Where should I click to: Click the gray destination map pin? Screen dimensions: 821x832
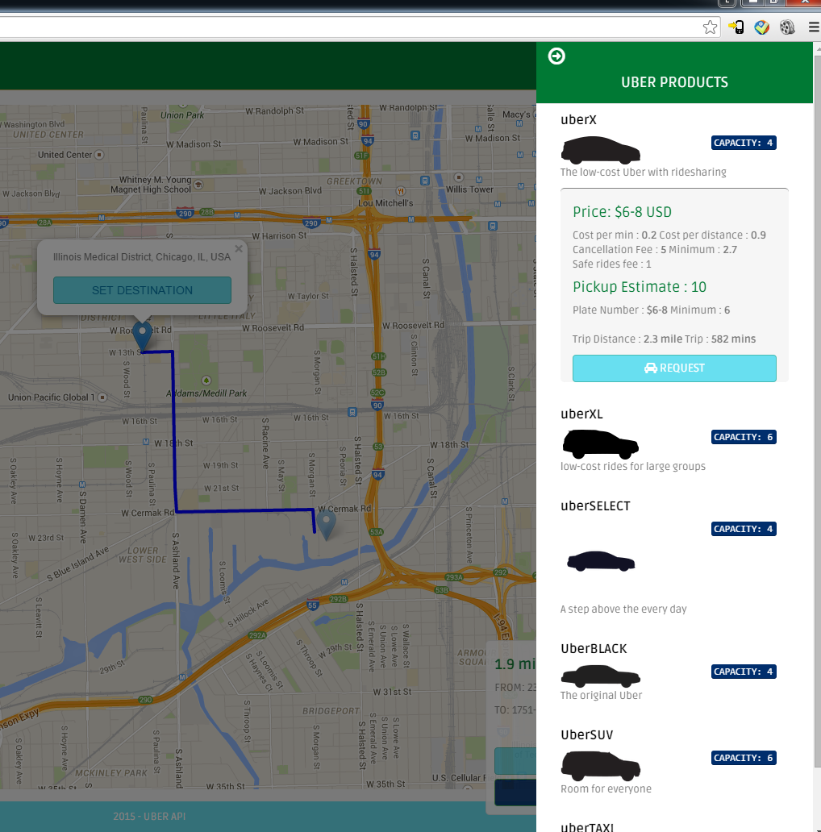(x=326, y=525)
